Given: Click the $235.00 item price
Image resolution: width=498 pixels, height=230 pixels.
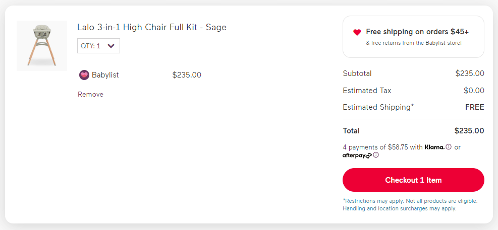Looking at the screenshot, I should [187, 75].
